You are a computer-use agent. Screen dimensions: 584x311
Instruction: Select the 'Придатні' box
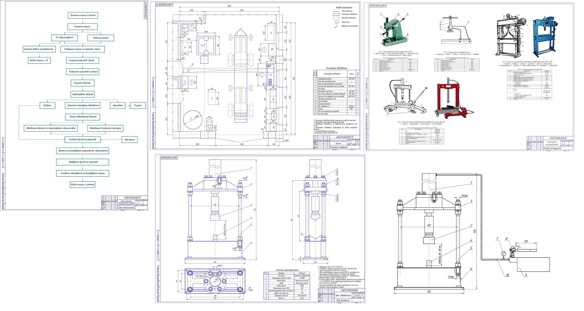[x=47, y=105]
